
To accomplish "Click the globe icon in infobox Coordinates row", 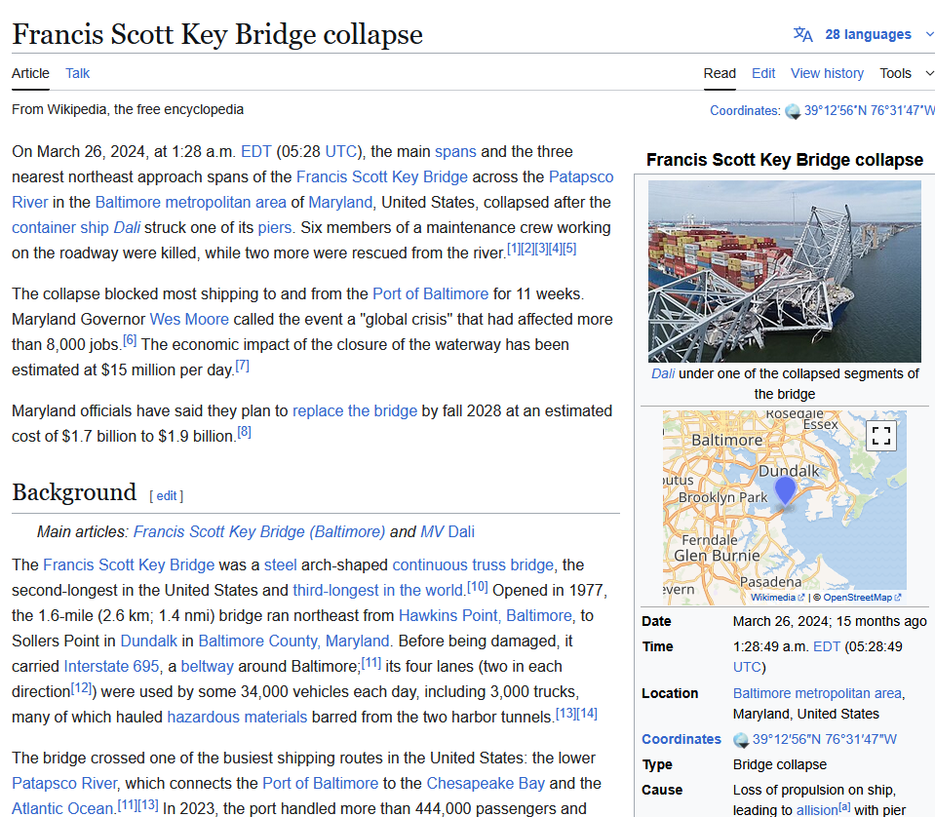I will tap(741, 739).
